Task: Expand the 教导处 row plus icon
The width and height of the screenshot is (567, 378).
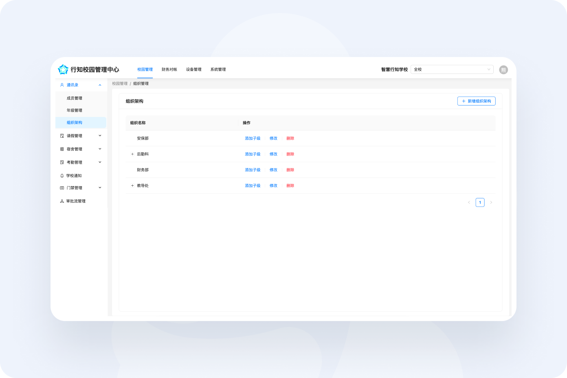Action: coord(132,185)
